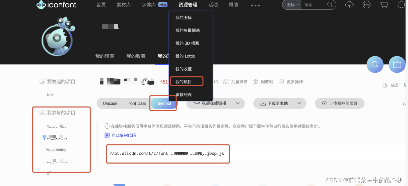Open the notification bell icon
This screenshot has width=408, height=186.
401,5
